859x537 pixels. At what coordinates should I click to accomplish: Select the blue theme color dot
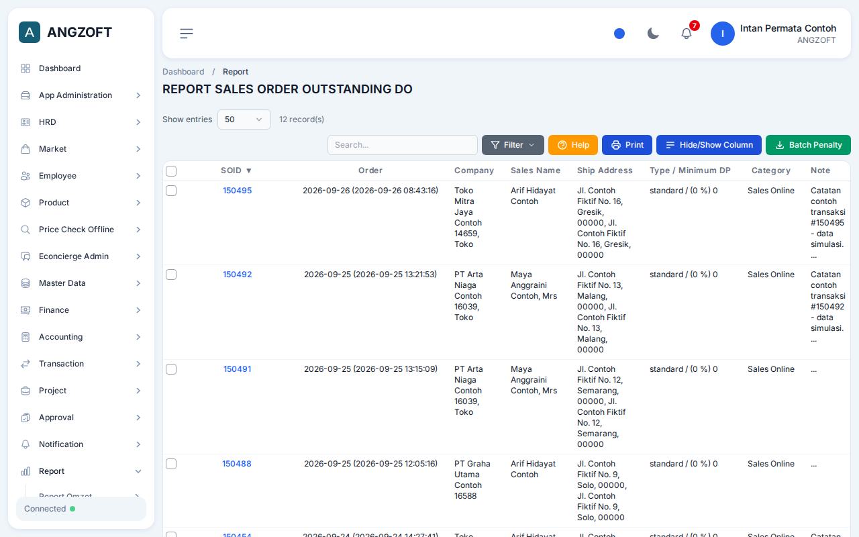619,34
